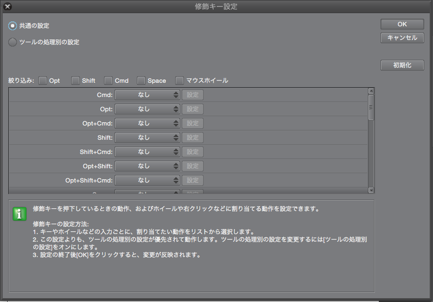433x302 pixels.
Task: Toggle the Shift filter checkbox
Action: coord(76,81)
